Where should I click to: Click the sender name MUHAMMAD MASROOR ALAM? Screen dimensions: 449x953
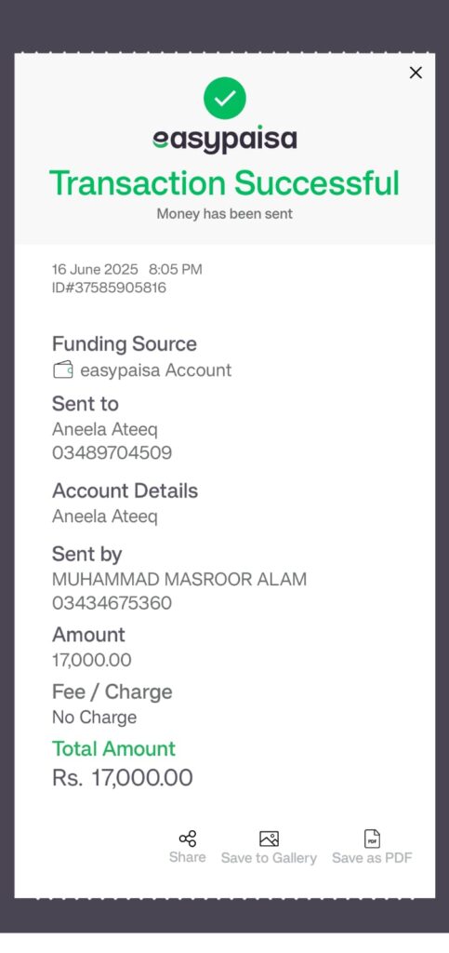point(179,579)
